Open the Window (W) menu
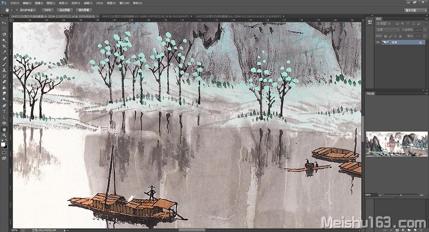 [x=124, y=3]
